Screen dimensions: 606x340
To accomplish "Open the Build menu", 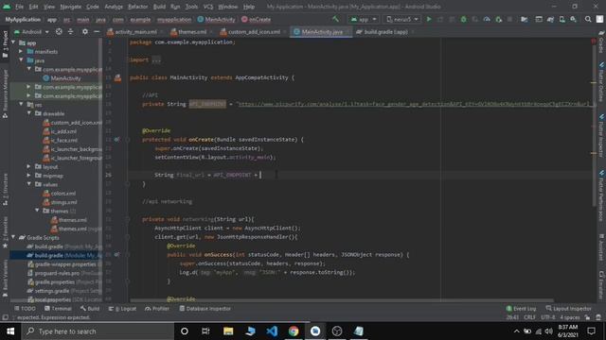I will click(159, 7).
